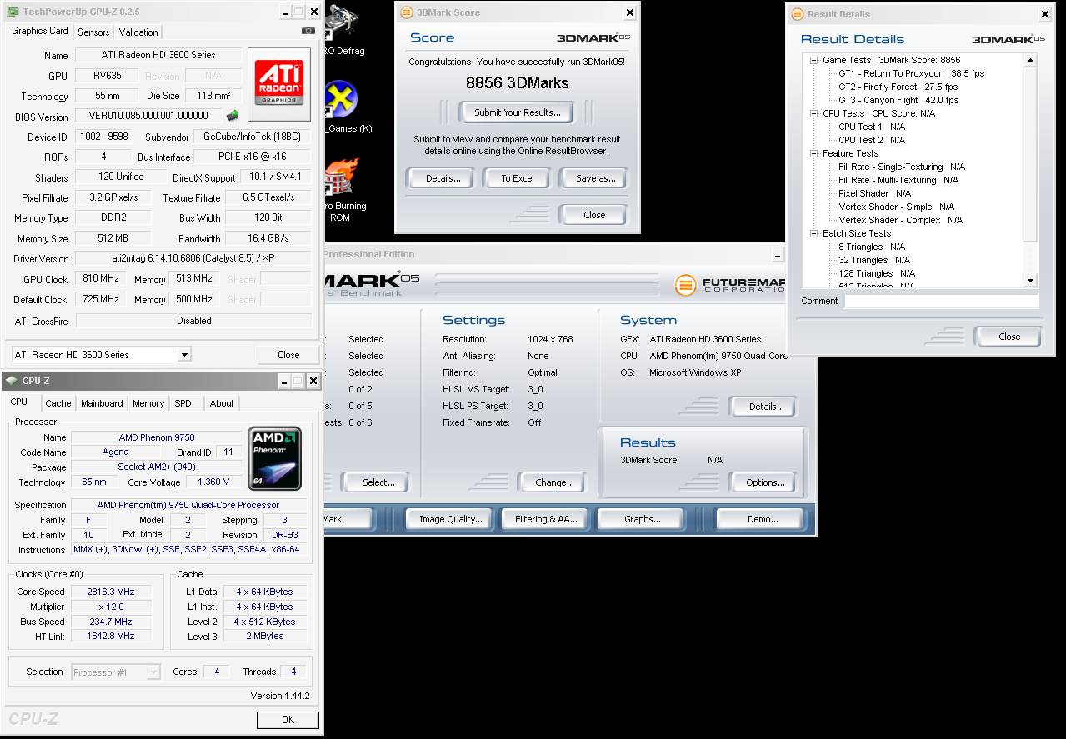Close the 3DMark Score dialog with Close button

[x=594, y=214]
